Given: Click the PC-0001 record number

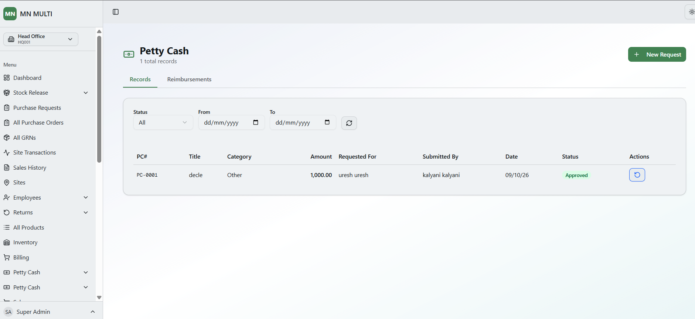Looking at the screenshot, I should point(147,175).
